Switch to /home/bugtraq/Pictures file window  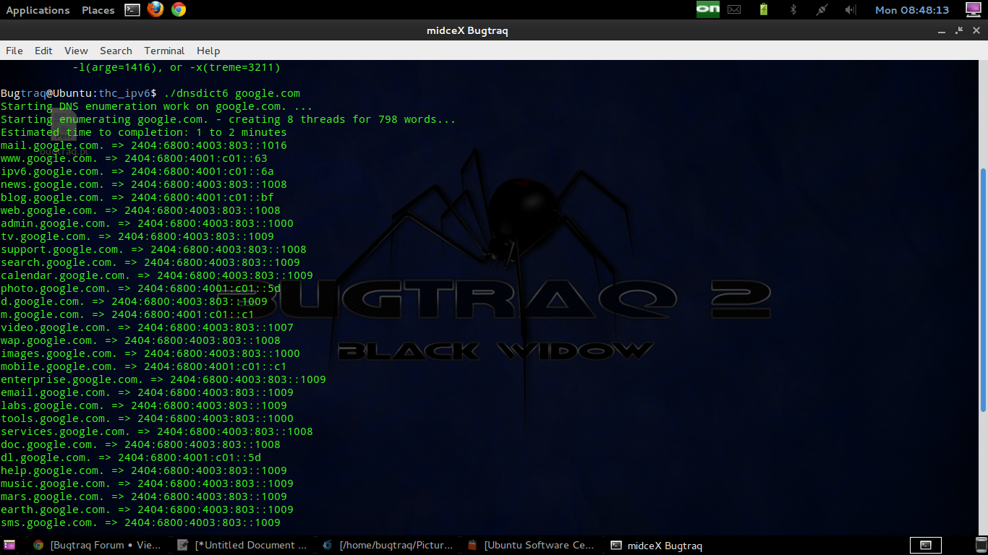point(388,545)
